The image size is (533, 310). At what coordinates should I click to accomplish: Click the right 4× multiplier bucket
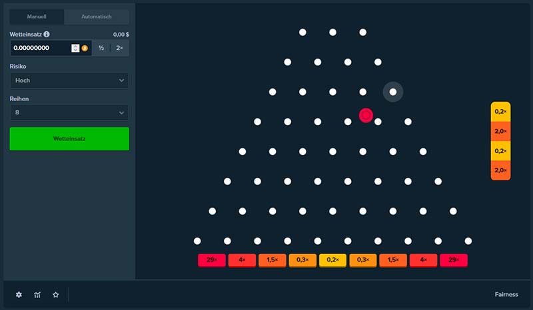(x=423, y=260)
